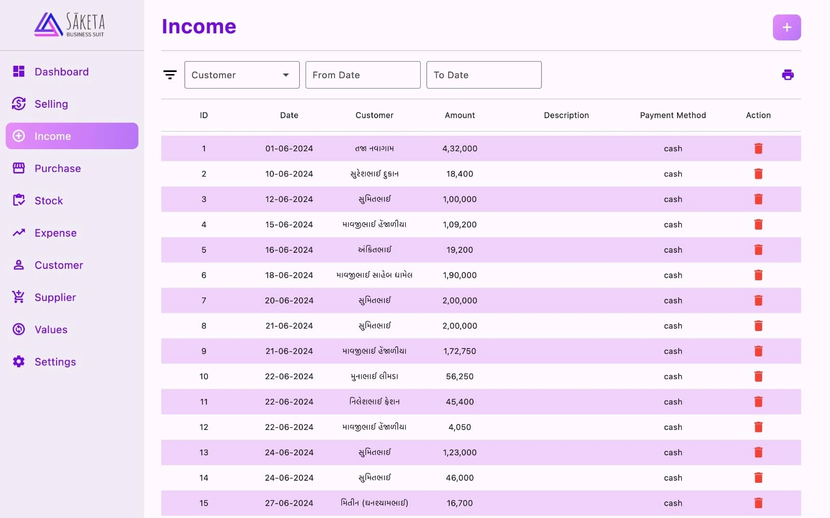
Task: Open the Supplier section
Action: pyautogui.click(x=72, y=297)
